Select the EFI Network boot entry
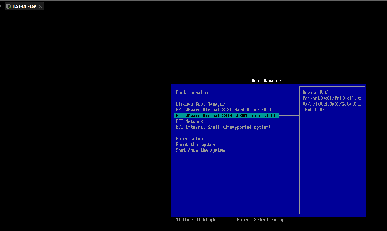Viewport: 387px width, 231px height. tap(189, 121)
